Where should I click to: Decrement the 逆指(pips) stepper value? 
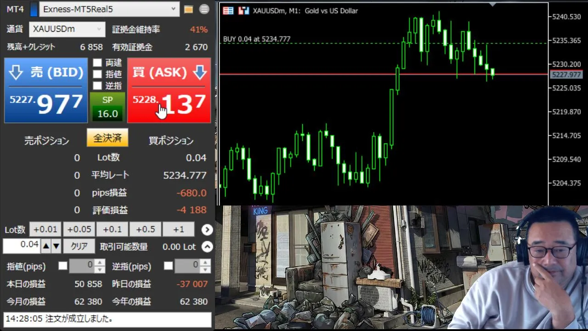(x=205, y=269)
